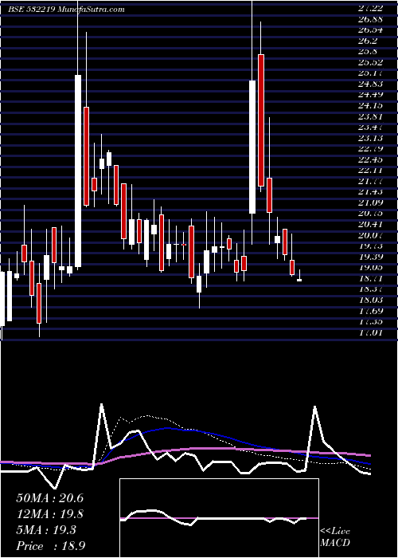Pick the 25.52 price axis label

pos(370,62)
